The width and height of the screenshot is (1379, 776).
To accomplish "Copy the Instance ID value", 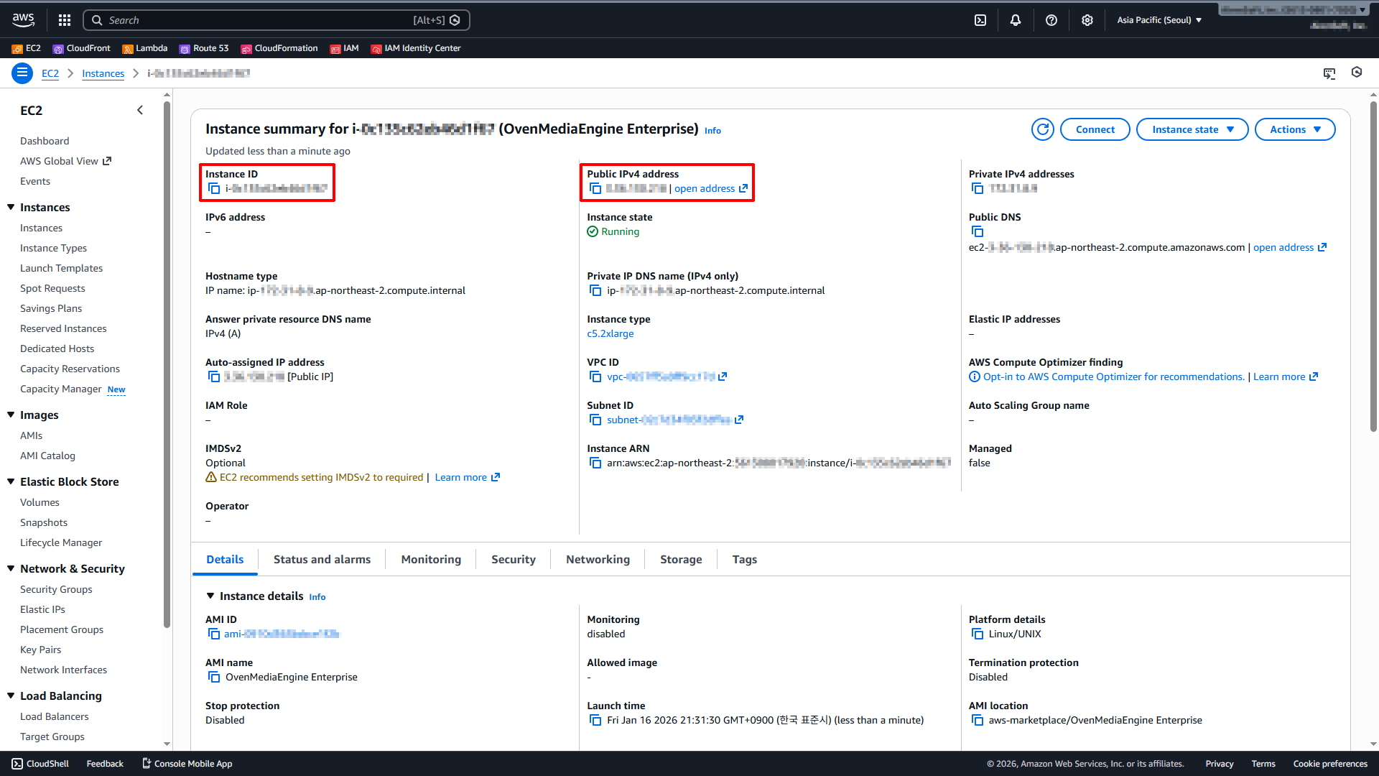I will coord(214,188).
